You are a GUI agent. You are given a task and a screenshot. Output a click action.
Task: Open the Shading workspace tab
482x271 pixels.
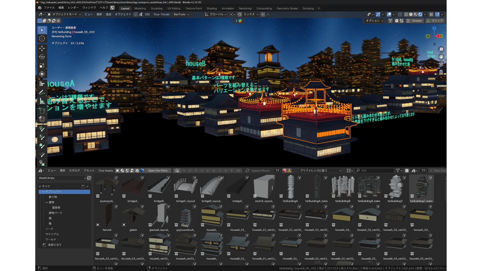click(x=212, y=8)
